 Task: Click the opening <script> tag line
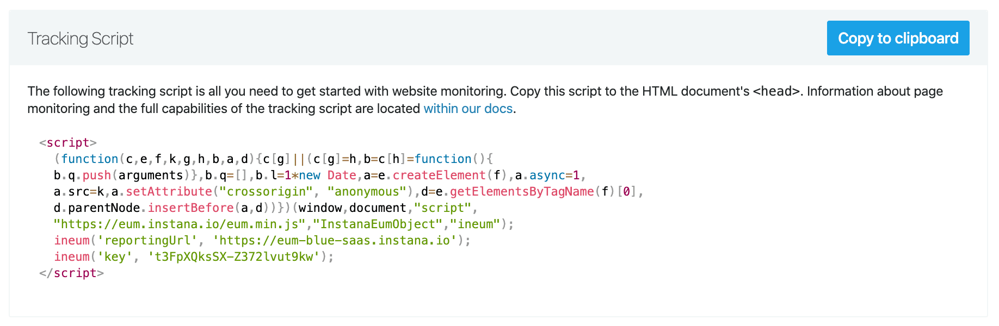point(68,142)
